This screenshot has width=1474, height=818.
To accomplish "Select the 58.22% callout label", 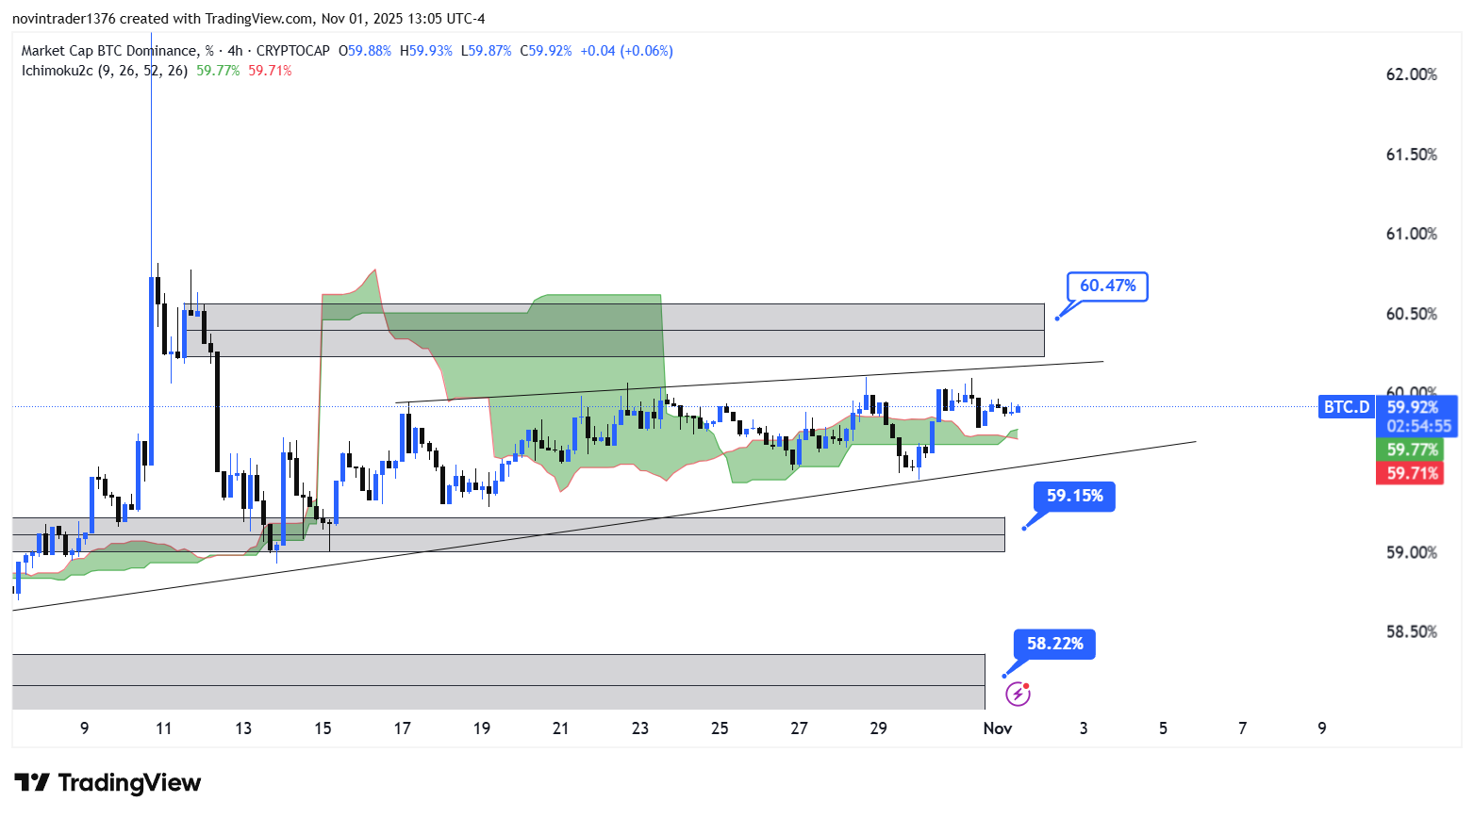I will tap(1054, 644).
